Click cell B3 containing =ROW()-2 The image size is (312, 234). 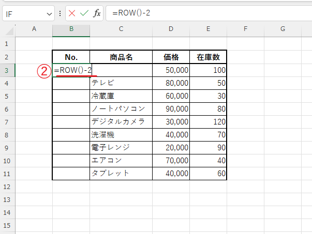72,70
